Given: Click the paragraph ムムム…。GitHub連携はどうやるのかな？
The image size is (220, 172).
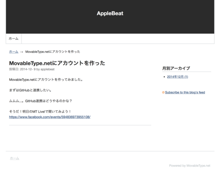Looking at the screenshot, I should click(40, 101).
